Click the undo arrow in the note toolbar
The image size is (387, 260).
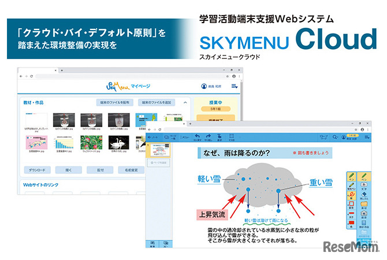pyautogui.click(x=197, y=137)
